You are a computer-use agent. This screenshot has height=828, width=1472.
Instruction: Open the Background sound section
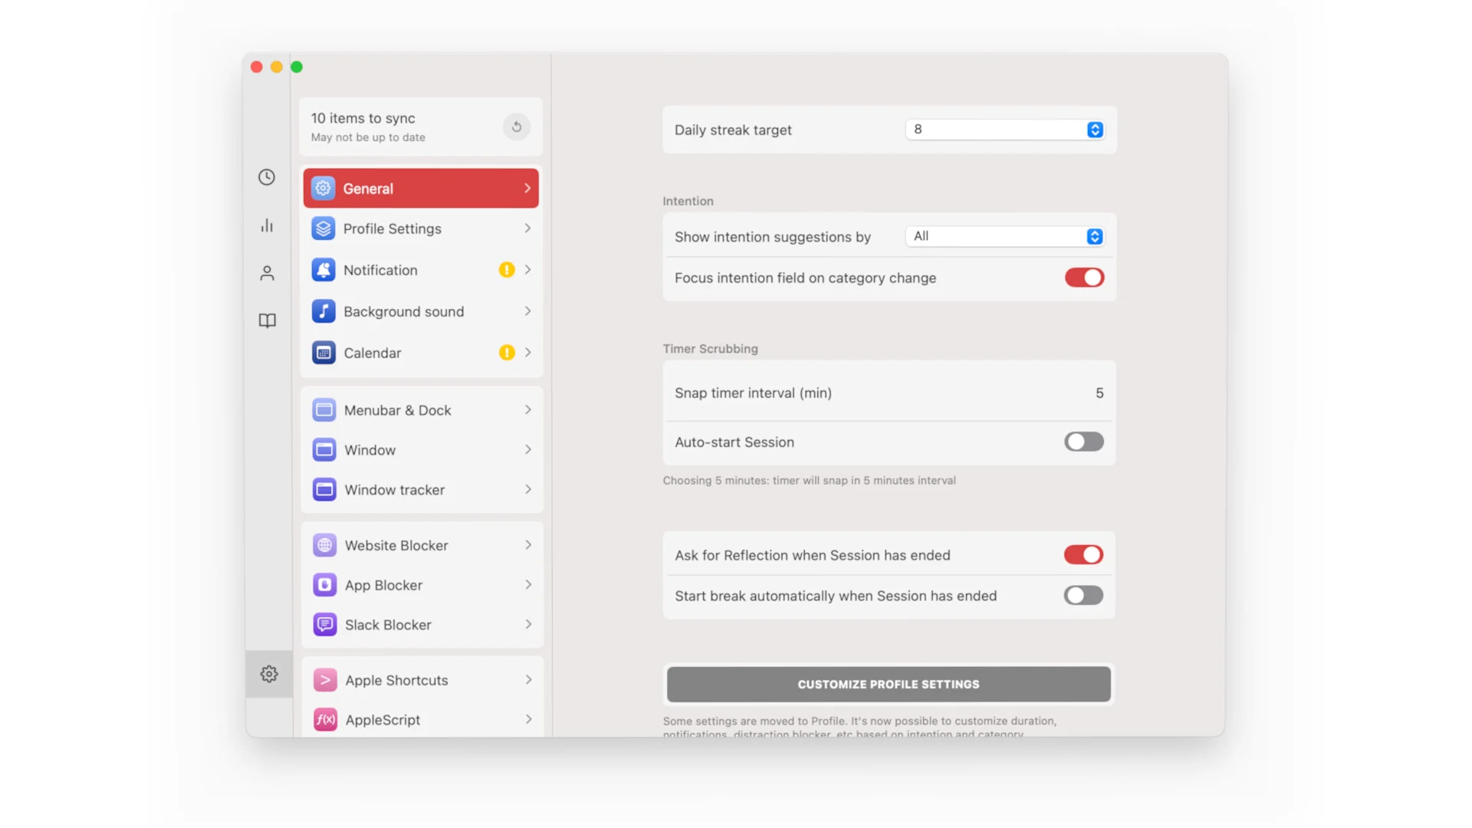click(x=421, y=311)
